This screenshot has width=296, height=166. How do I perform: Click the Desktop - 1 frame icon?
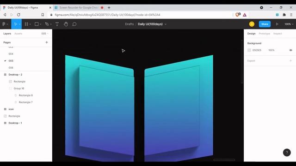[x=5, y=123]
